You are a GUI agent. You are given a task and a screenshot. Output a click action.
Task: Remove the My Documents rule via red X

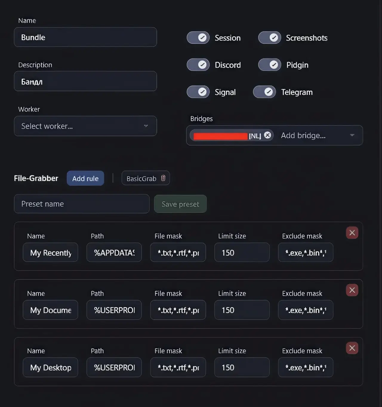352,290
